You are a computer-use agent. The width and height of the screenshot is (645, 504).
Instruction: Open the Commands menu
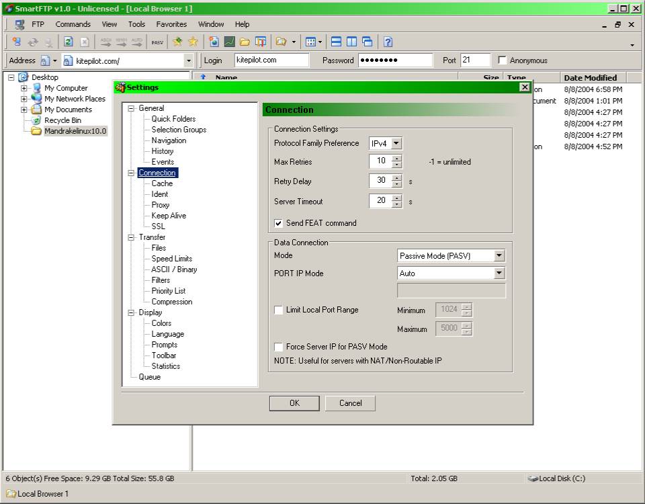point(73,24)
